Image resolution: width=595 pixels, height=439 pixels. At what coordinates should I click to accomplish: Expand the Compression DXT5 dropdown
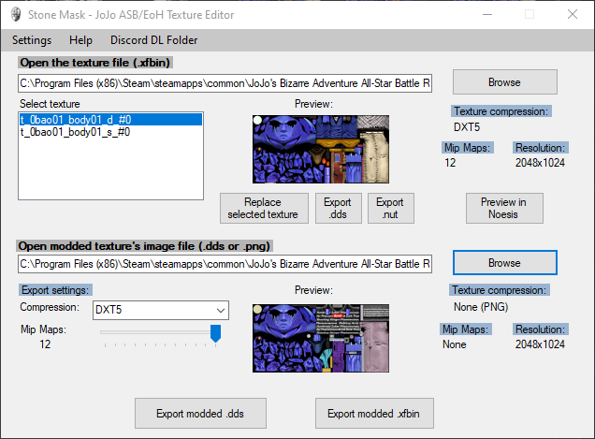pos(160,310)
